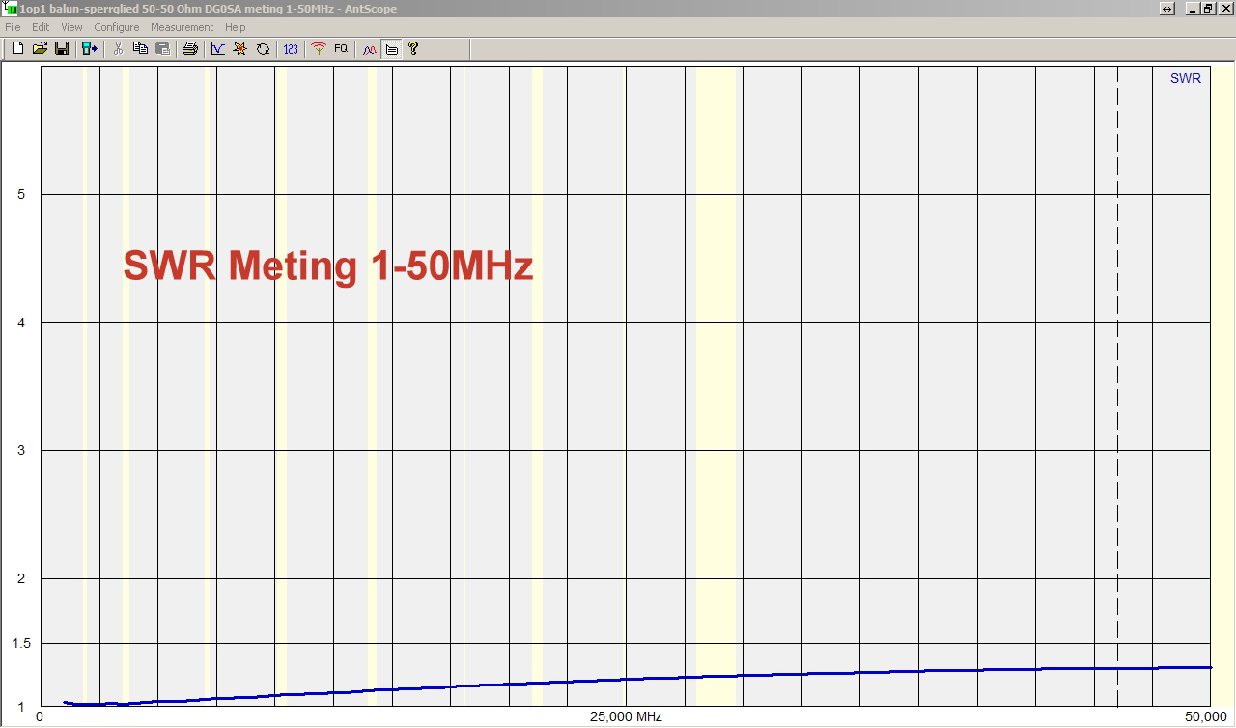Expand the View menu
Image resolution: width=1236 pixels, height=728 pixels.
tap(71, 27)
